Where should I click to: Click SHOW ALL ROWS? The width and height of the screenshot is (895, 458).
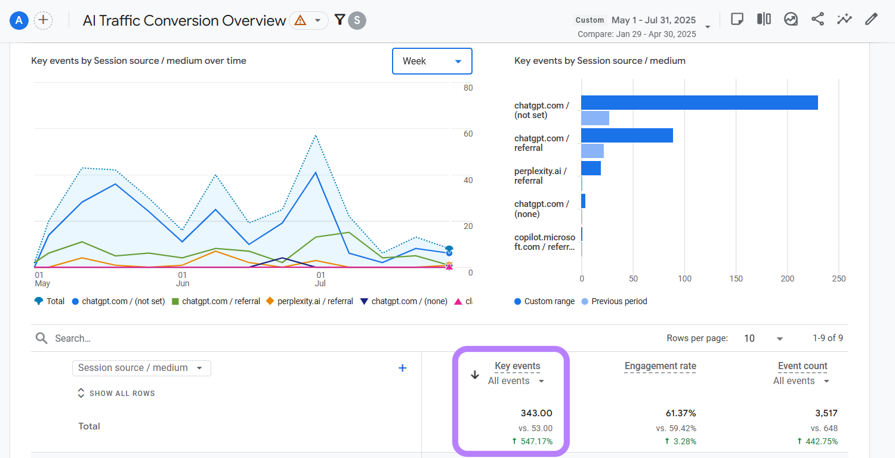(116, 394)
